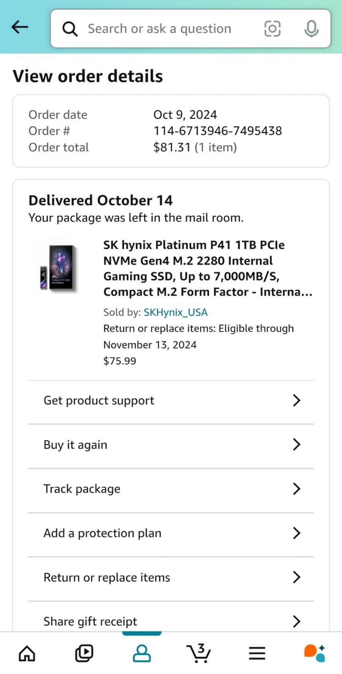Expand Get product support chevron
This screenshot has height=674, width=342.
click(x=296, y=401)
